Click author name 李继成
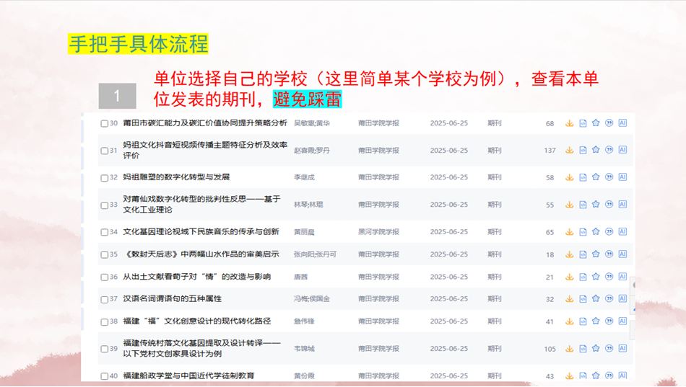 point(304,177)
